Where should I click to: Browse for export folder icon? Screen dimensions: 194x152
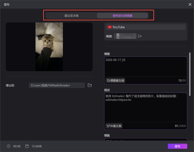pyautogui.click(x=90, y=85)
